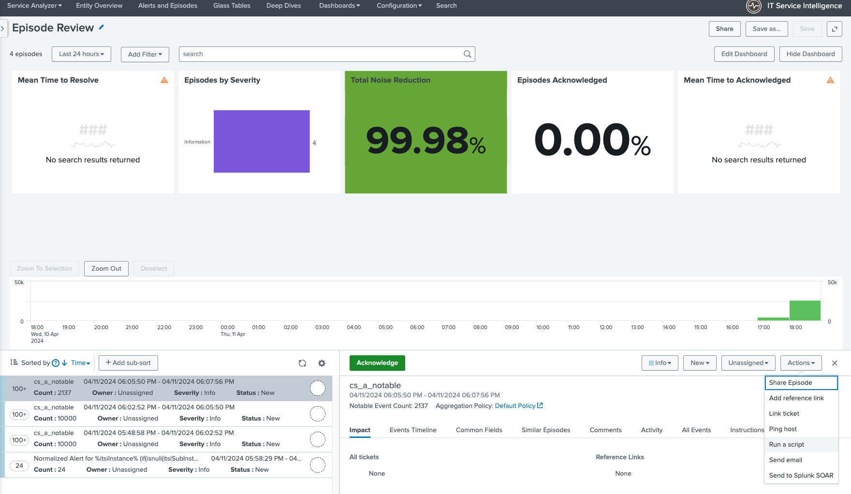Close the episode details panel
This screenshot has height=494, width=851.
click(x=835, y=363)
